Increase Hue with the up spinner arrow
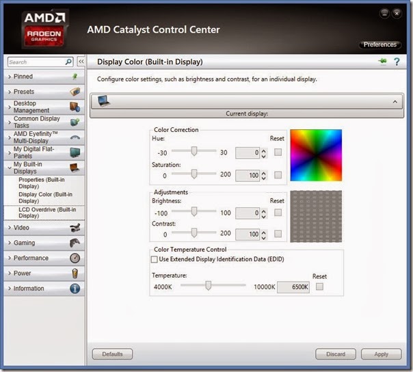Viewport: 413px width, 372px height. click(x=264, y=150)
